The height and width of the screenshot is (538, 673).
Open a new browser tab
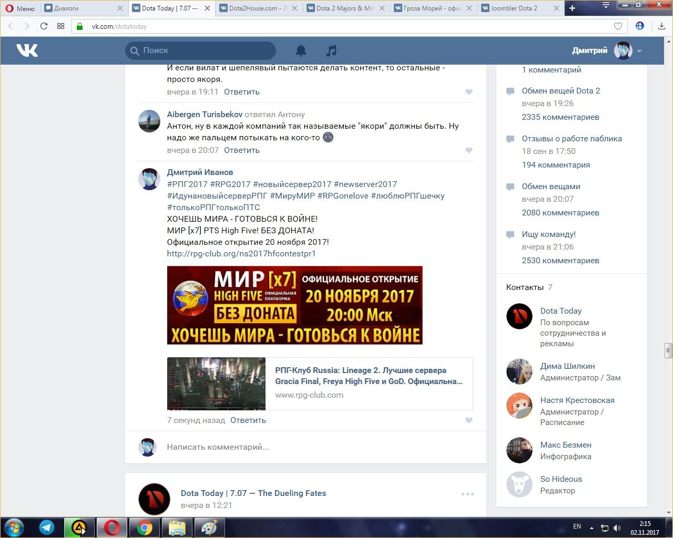(x=573, y=8)
